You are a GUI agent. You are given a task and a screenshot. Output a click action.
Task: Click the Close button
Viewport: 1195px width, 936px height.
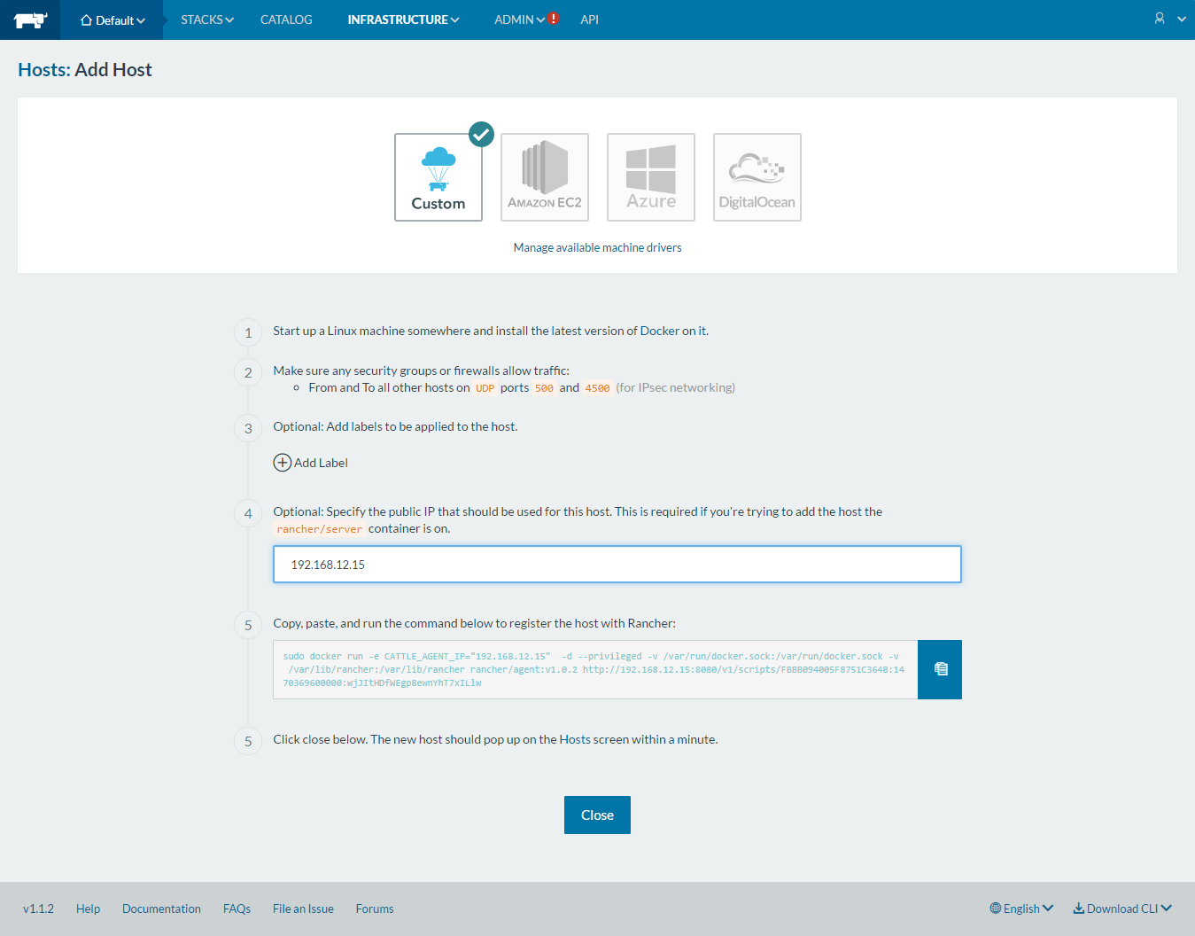click(x=597, y=815)
